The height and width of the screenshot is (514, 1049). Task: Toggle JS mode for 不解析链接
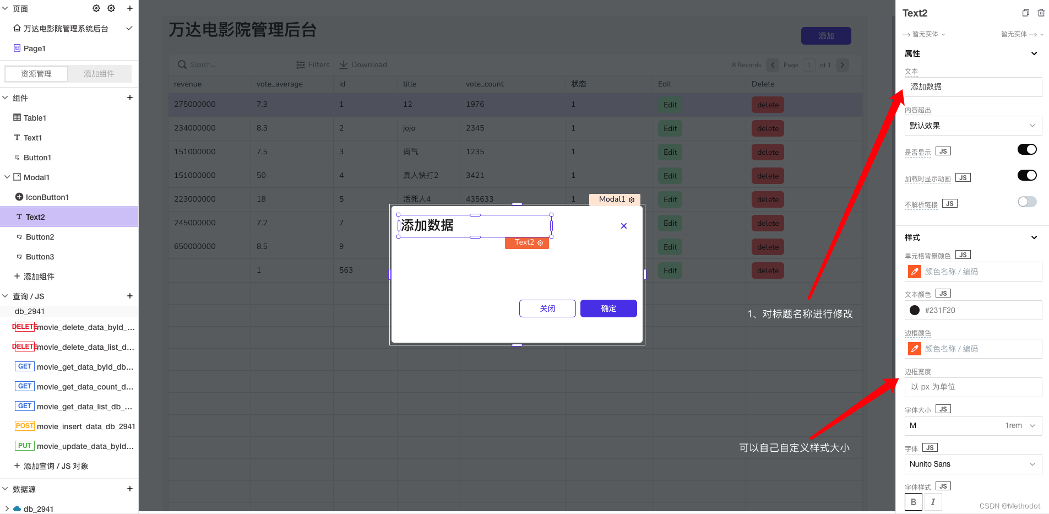(950, 204)
